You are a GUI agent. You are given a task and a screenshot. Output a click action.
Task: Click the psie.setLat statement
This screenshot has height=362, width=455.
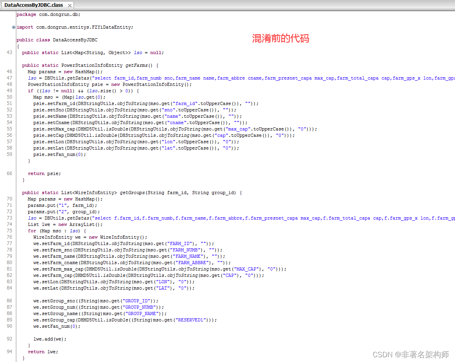coord(136,148)
